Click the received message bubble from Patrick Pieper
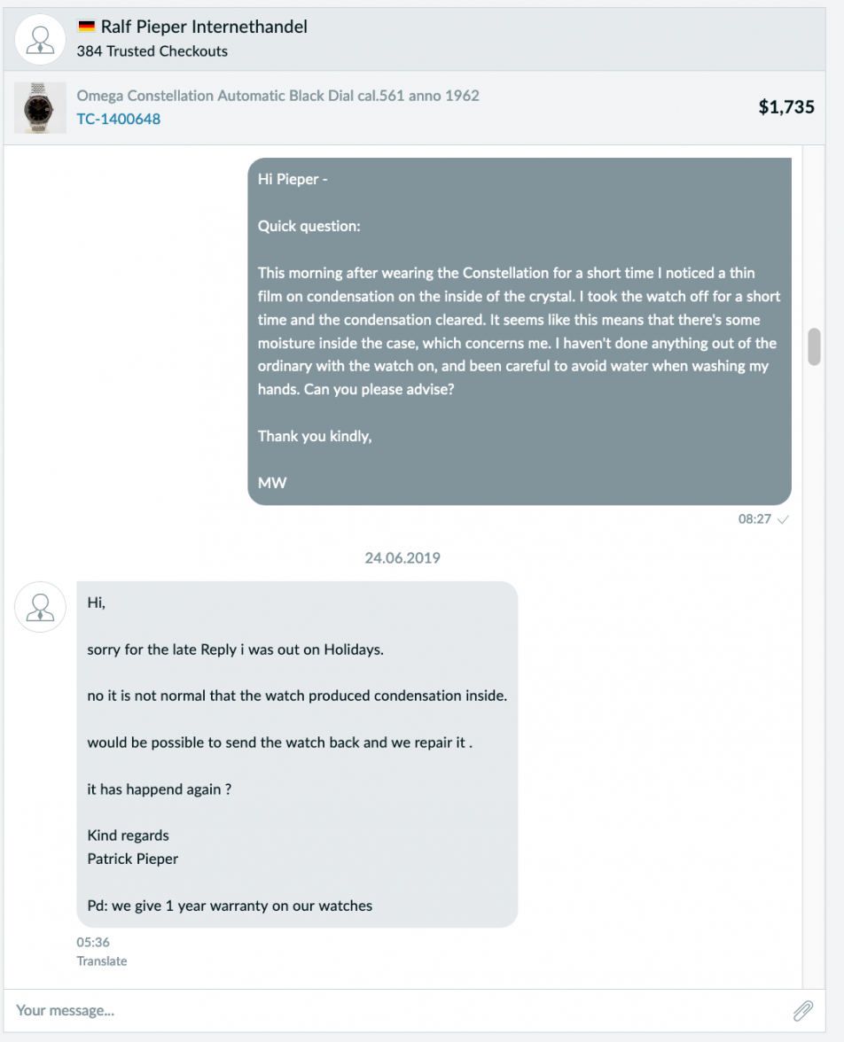The width and height of the screenshot is (844, 1042). tap(297, 754)
